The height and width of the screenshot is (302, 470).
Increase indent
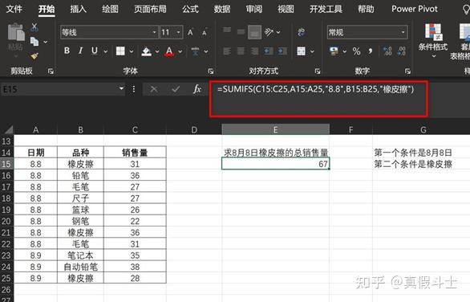point(282,51)
